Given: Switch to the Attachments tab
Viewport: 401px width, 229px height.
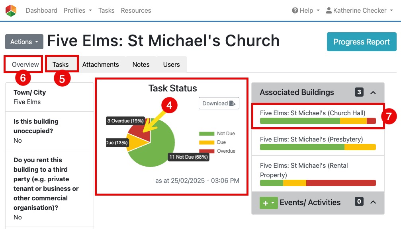Looking at the screenshot, I should [101, 64].
